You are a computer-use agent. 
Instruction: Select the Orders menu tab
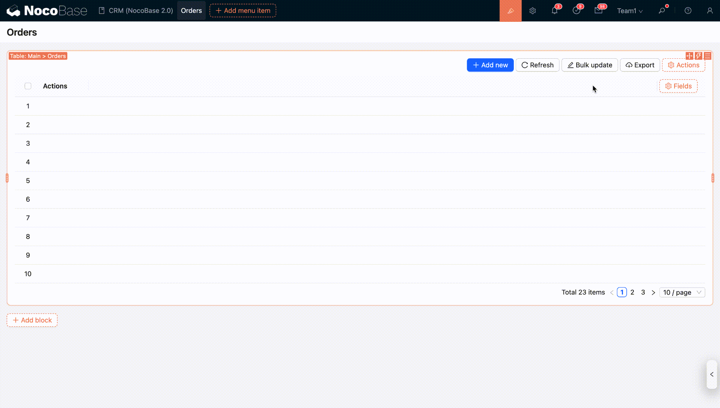coord(191,11)
